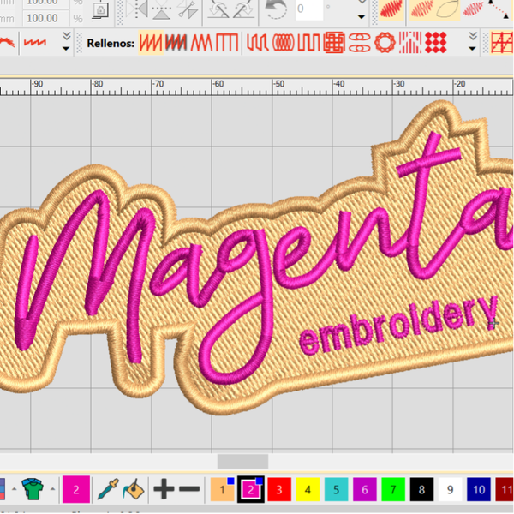Add a color with the plus button
Viewport: 514px width, 514px height.
(164, 489)
